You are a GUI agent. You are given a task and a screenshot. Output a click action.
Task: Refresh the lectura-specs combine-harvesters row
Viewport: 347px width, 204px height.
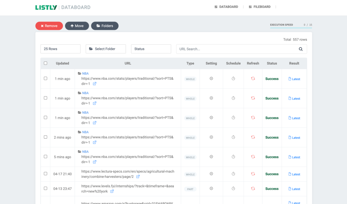point(253,174)
